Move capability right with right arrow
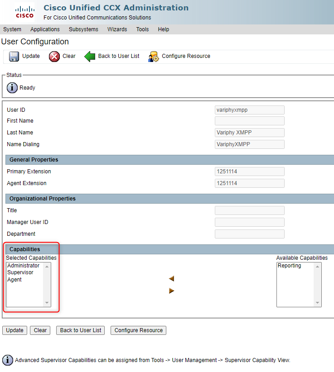 (171, 291)
